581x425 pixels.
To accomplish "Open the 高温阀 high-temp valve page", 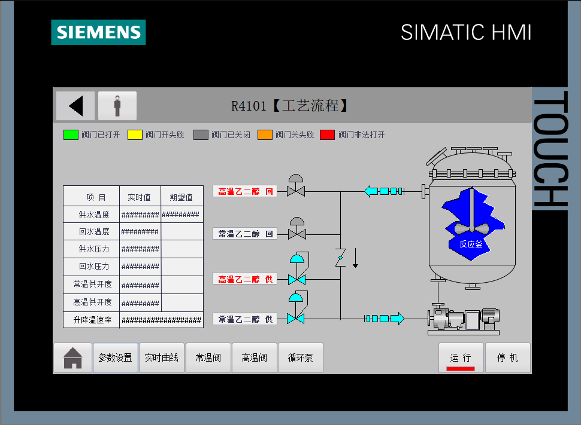I will (255, 358).
